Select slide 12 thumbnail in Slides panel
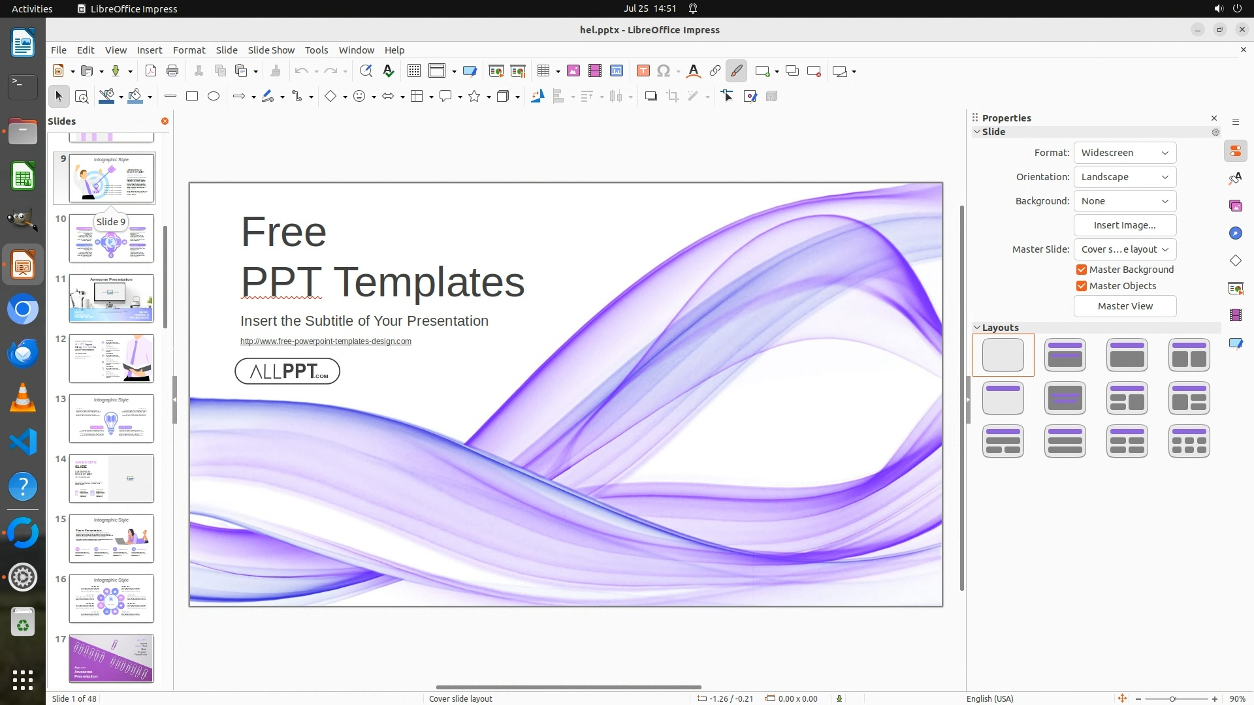 pos(111,358)
